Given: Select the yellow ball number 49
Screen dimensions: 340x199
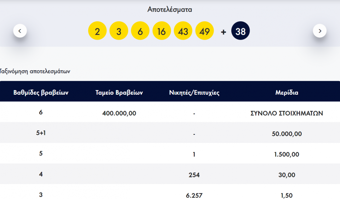Looking at the screenshot, I should pyautogui.click(x=204, y=31).
